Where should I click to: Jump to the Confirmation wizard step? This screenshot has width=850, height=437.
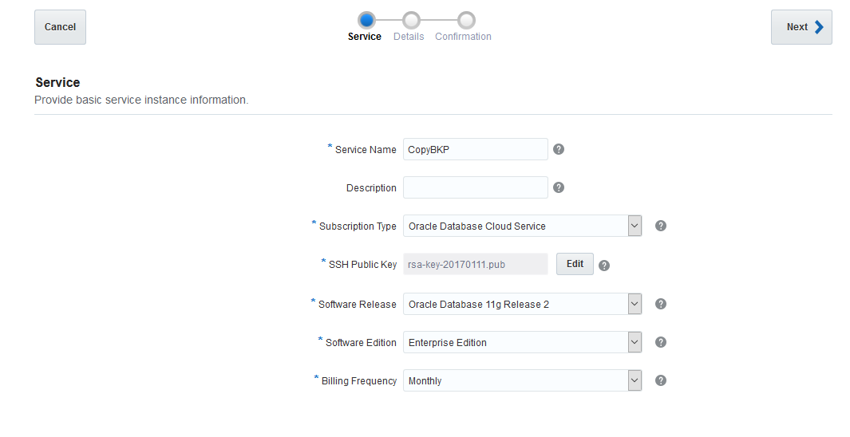coord(466,21)
